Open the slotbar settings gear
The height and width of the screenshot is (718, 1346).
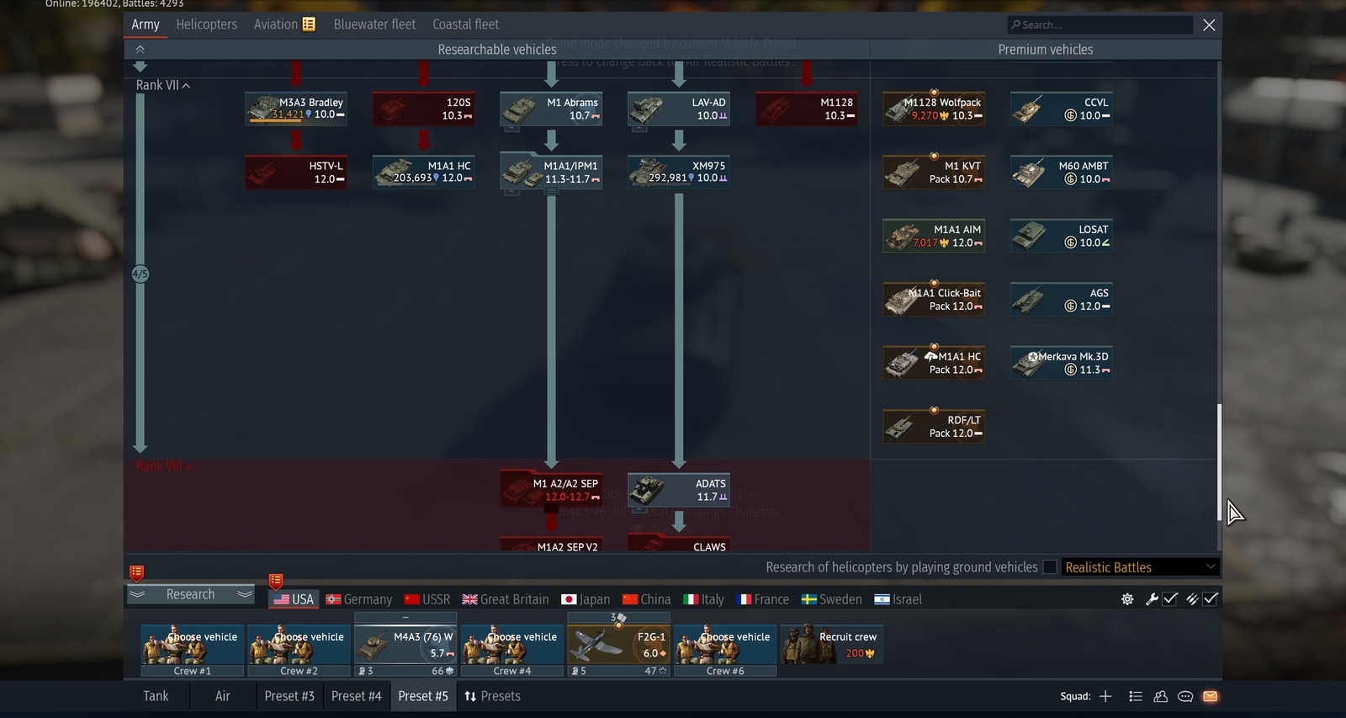click(x=1127, y=599)
